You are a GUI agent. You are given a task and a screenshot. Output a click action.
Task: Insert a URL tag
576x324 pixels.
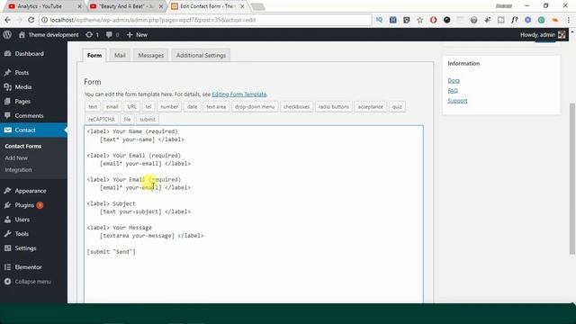[132, 107]
